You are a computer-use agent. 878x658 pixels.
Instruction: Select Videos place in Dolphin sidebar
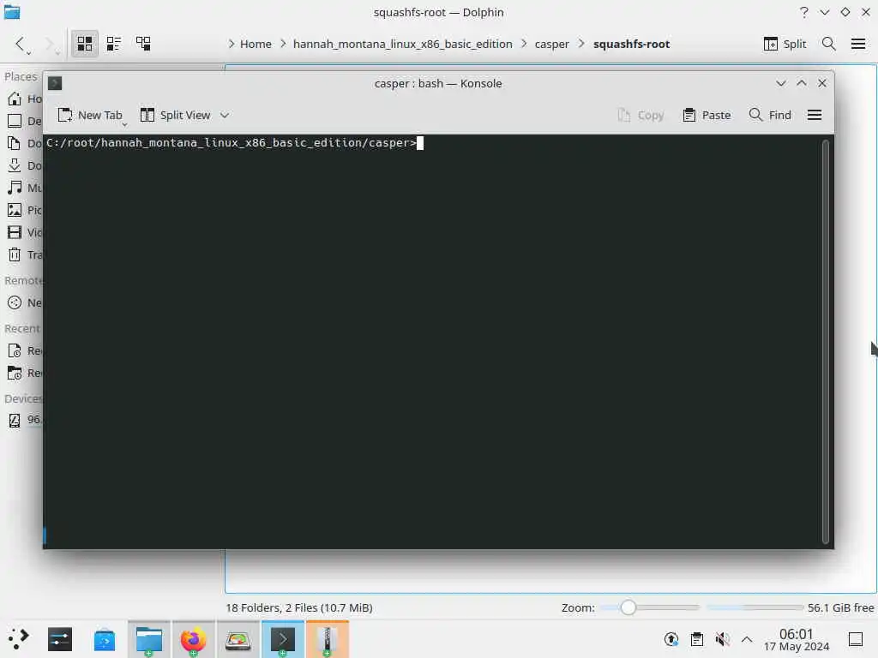pos(25,233)
